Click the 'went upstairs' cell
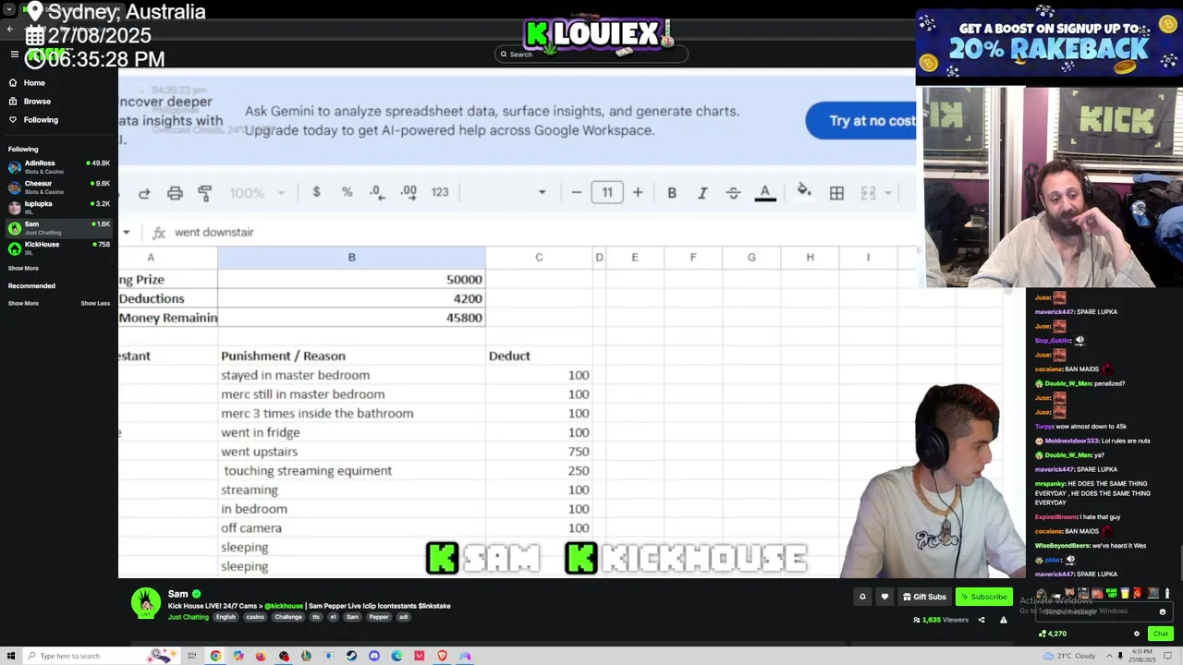Viewport: 1183px width, 665px height. click(x=351, y=452)
